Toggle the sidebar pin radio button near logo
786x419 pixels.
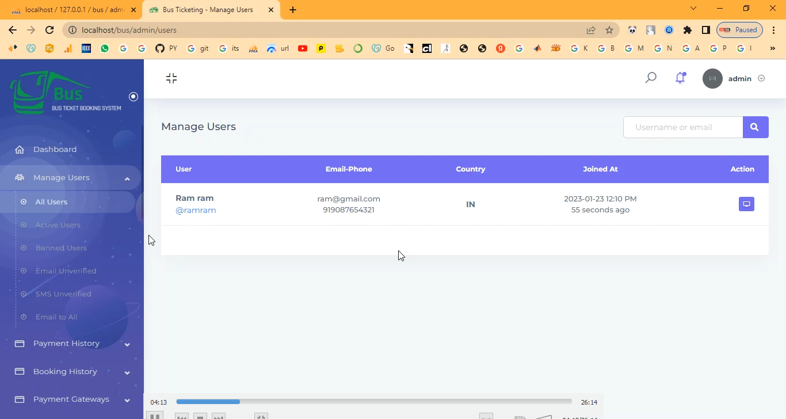coord(133,97)
